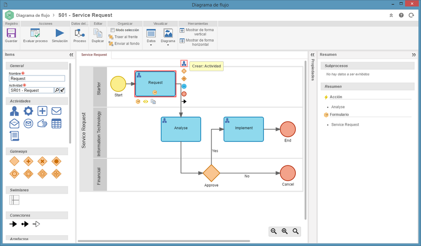Pick the exclusive X gateway
The image size is (421, 246).
pyautogui.click(x=42, y=161)
